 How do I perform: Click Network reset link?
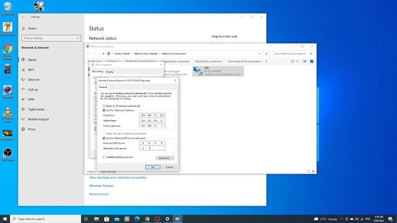(99, 194)
